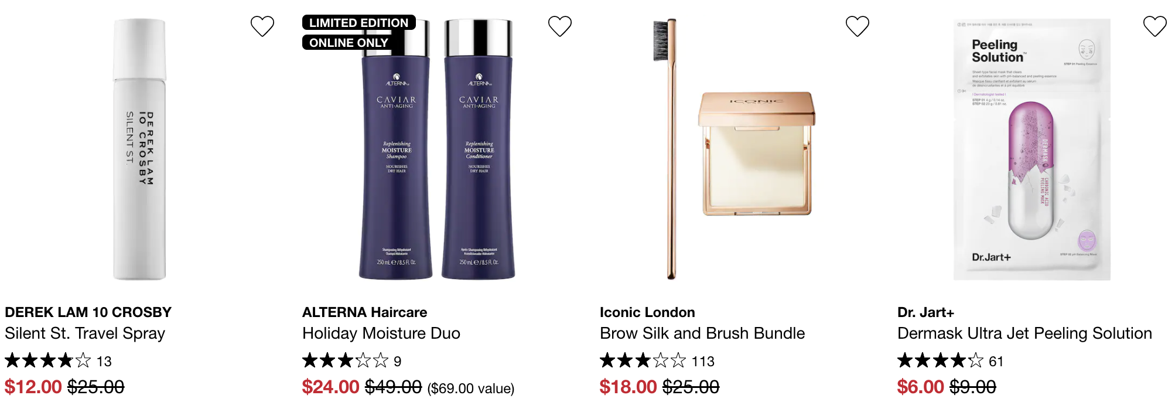Toggle heart favorite on Silent St. Travel Spray
The image size is (1175, 402).
[x=262, y=26]
